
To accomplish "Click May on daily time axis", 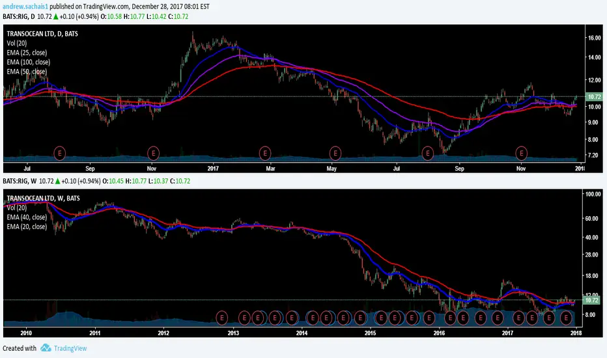I will click(x=332, y=169).
